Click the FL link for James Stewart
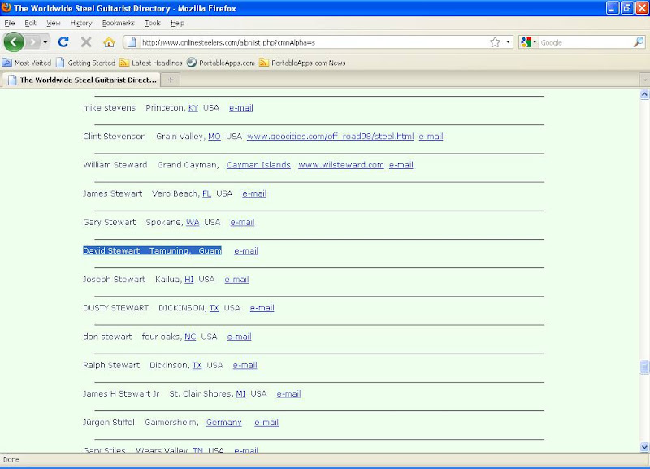The width and height of the screenshot is (650, 469). click(x=206, y=193)
